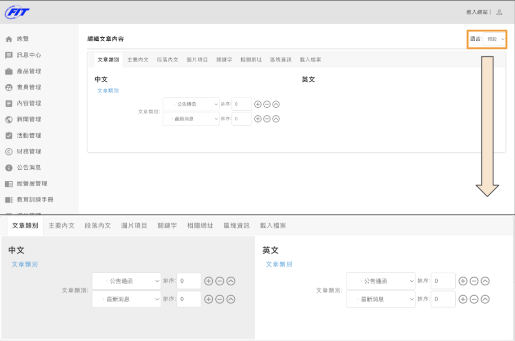Open 公告通函 category dropdown in upper editor

(x=191, y=104)
